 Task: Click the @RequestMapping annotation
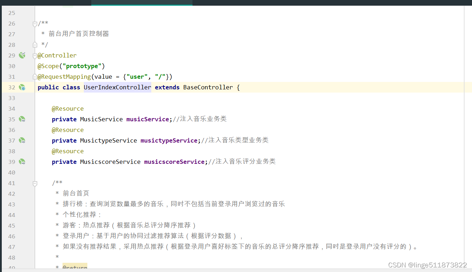64,77
